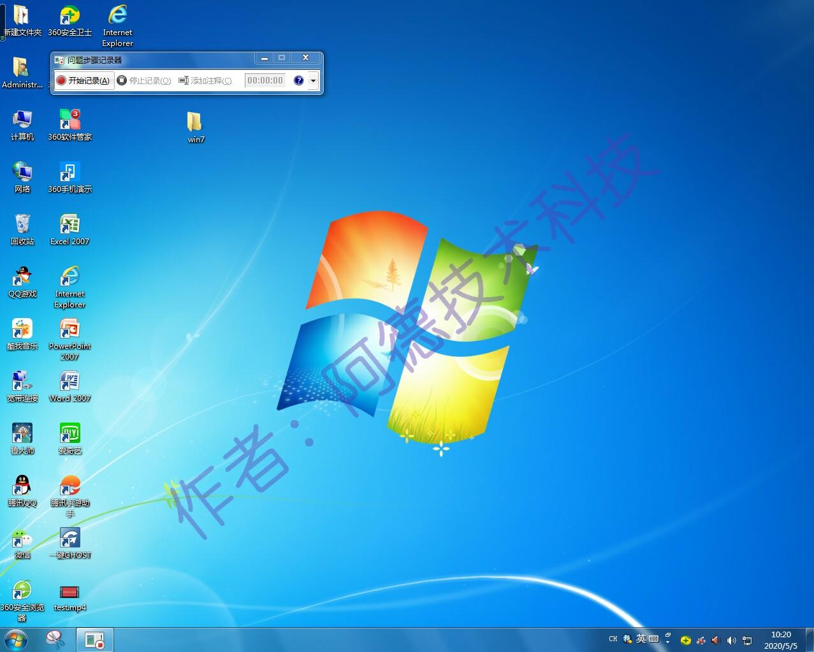
Task: Click the 360 security green plus tray icon
Action: [686, 641]
